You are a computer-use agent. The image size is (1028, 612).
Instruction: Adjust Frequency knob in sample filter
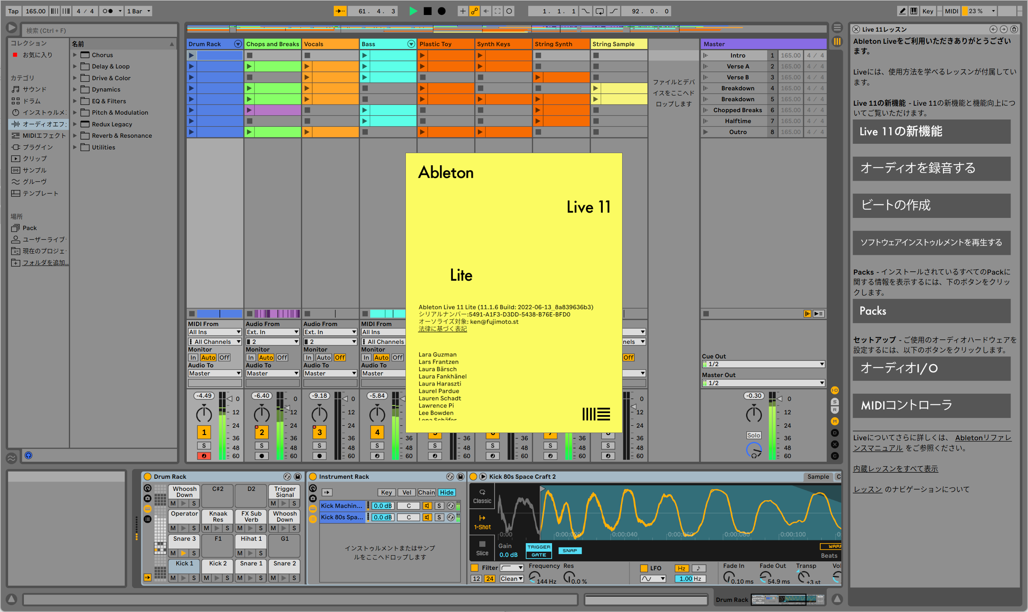(x=534, y=577)
